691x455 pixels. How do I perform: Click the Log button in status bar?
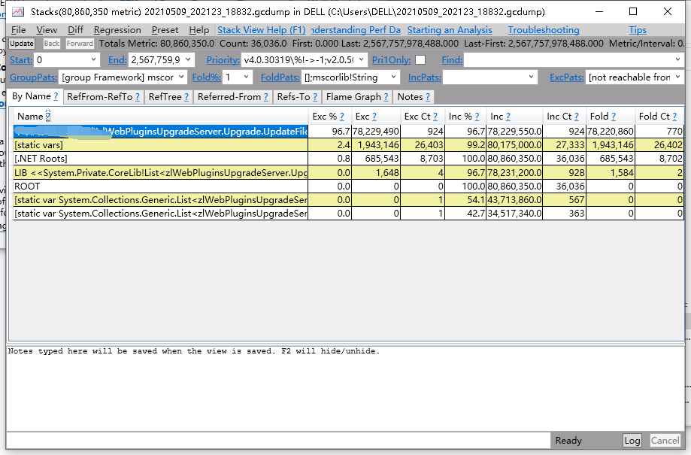632,441
